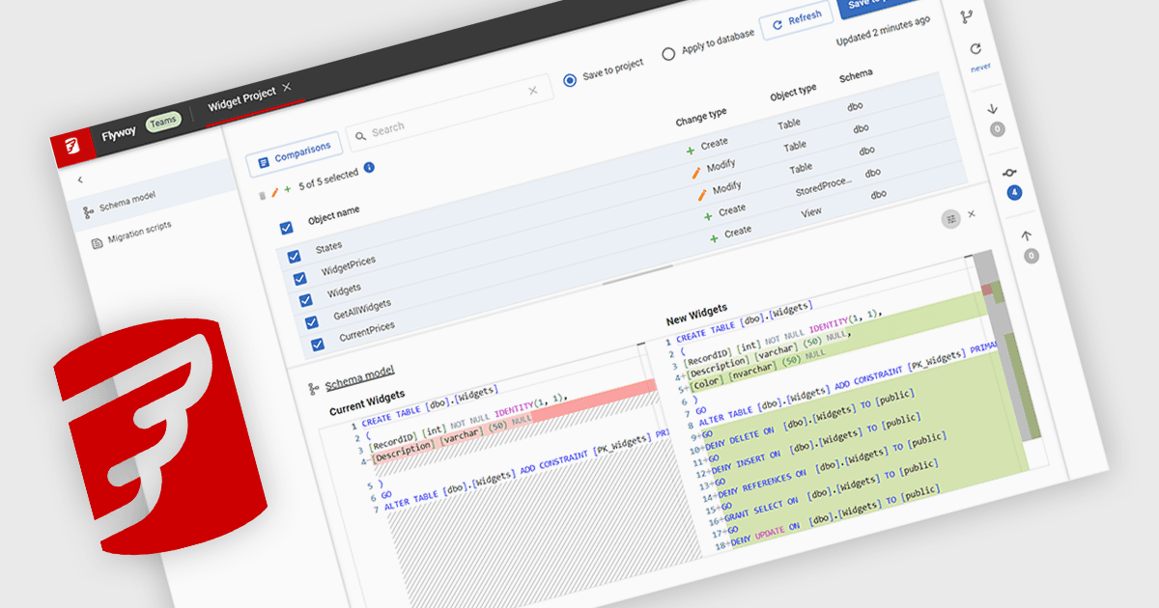The width and height of the screenshot is (1159, 608).
Task: Click the Teams edition badge
Action: pyautogui.click(x=163, y=123)
